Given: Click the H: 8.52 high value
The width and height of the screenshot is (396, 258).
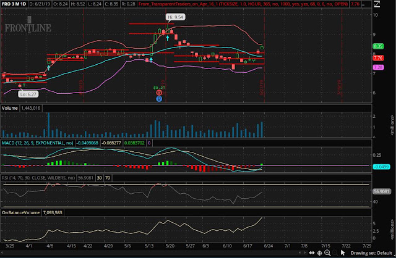Looking at the screenshot, I should [x=77, y=4].
